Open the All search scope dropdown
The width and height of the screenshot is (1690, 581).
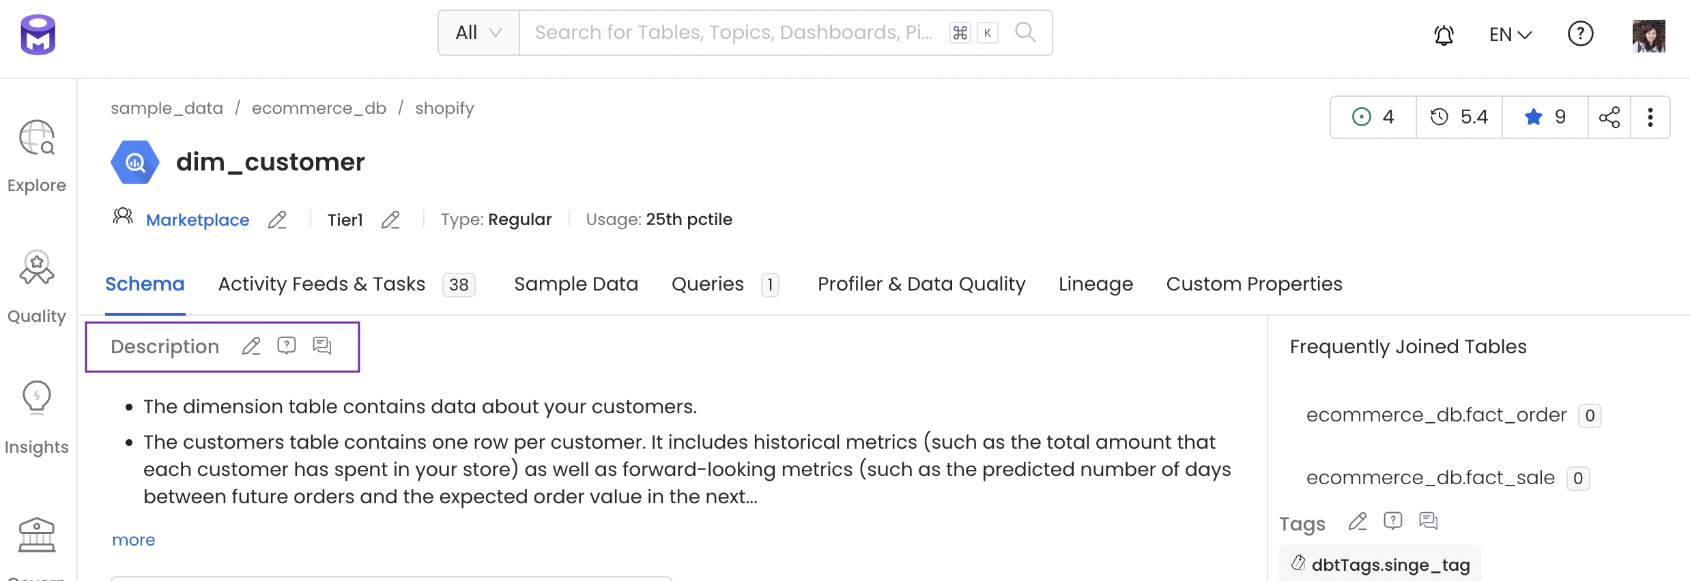point(477,32)
